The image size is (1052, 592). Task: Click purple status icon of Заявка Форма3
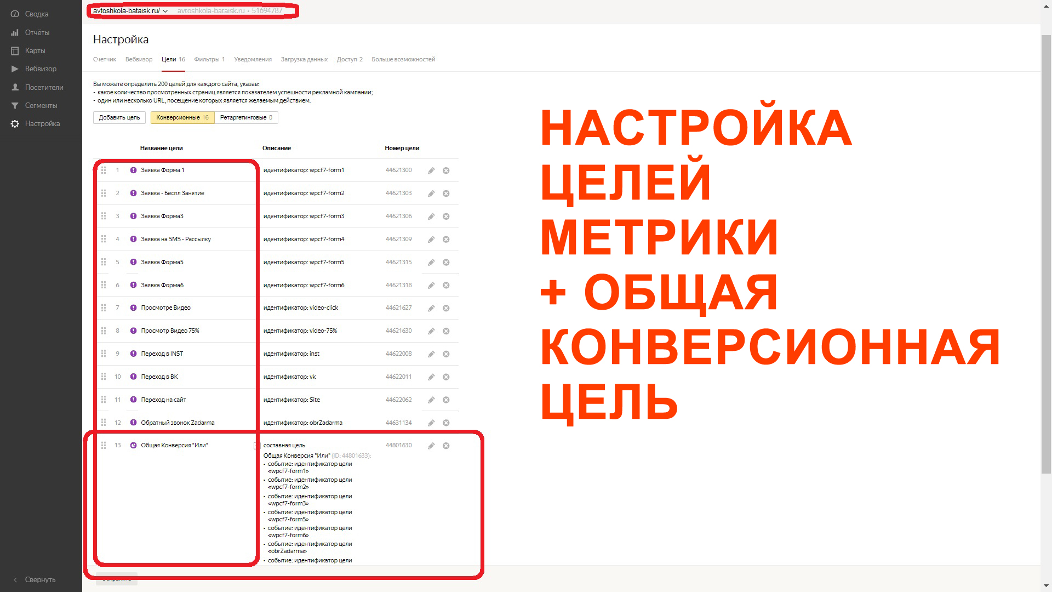pyautogui.click(x=133, y=216)
